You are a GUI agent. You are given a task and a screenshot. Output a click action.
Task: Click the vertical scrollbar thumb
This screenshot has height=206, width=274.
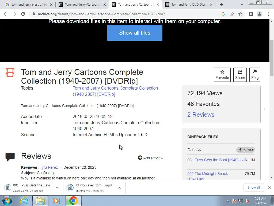click(x=272, y=58)
